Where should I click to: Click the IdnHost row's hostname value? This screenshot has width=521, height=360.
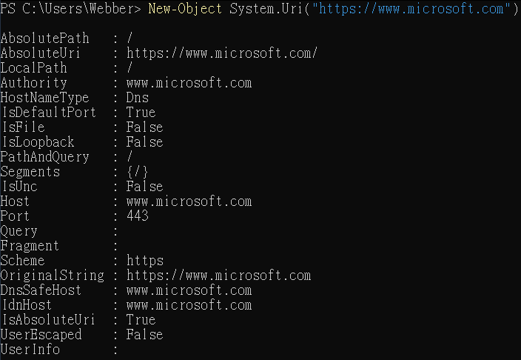[x=189, y=305]
